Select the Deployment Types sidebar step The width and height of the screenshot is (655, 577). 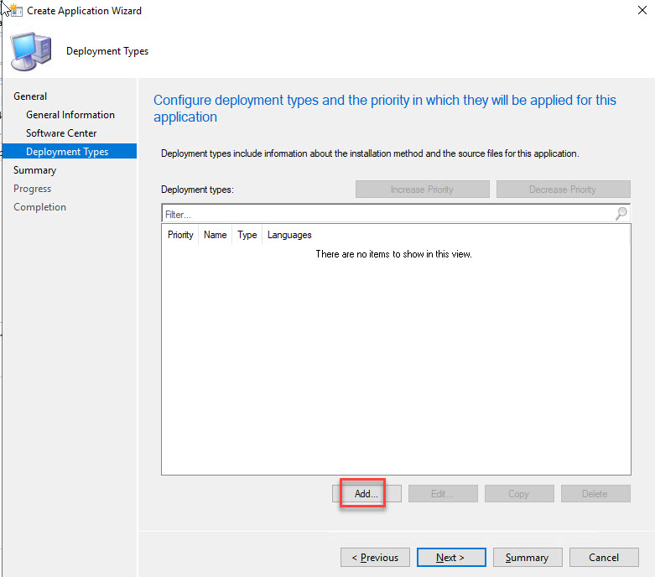[x=67, y=152]
